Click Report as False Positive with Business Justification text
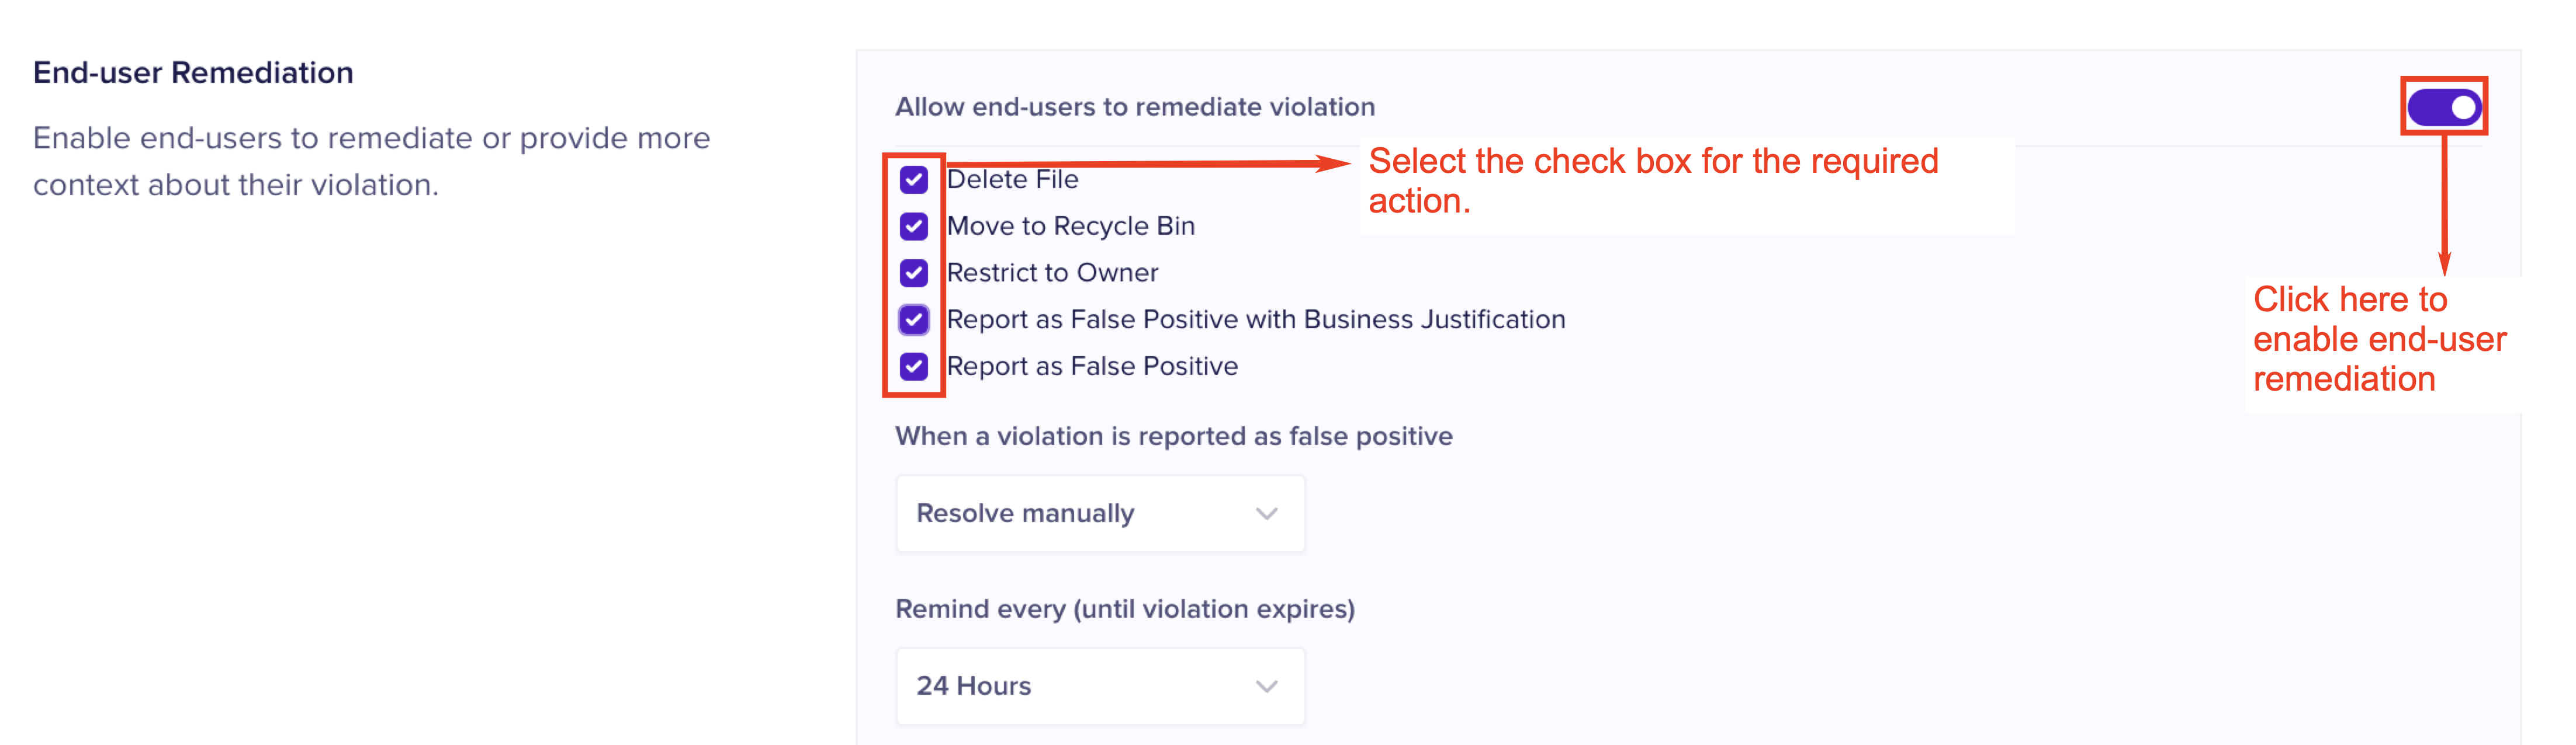2576x745 pixels. (x=1255, y=319)
